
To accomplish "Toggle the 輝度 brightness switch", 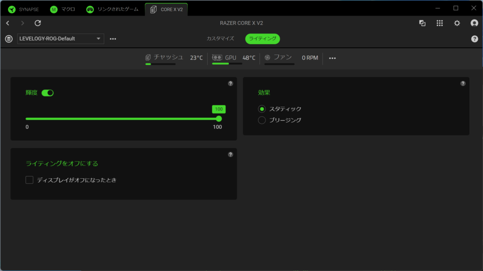I will click(x=48, y=93).
